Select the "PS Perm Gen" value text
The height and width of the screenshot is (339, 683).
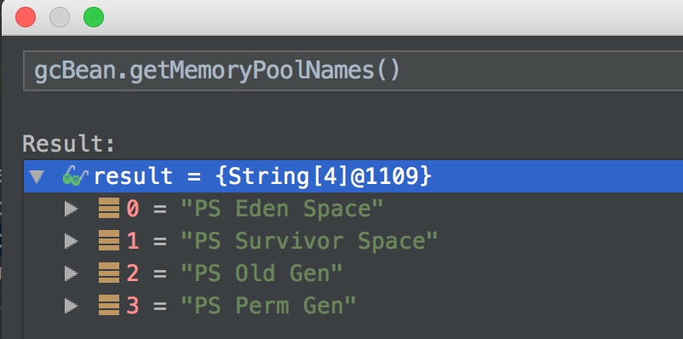[x=268, y=306]
